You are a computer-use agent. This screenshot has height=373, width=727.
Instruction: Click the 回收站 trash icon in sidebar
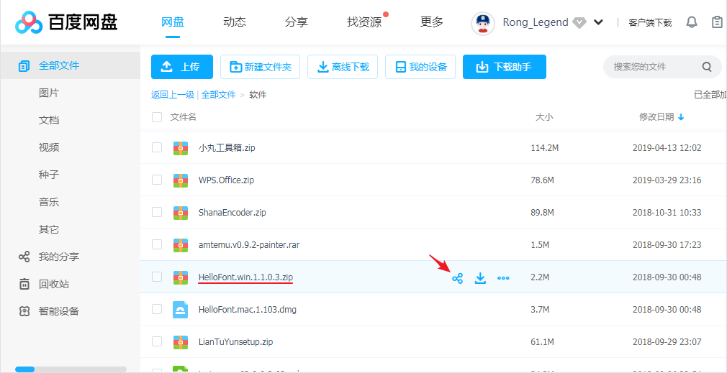(x=24, y=284)
